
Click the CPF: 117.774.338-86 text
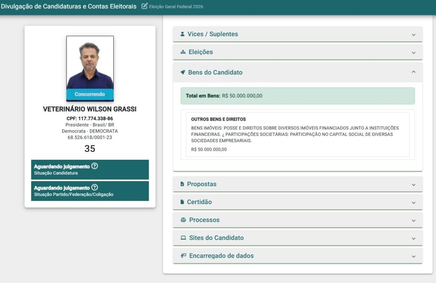90,118
